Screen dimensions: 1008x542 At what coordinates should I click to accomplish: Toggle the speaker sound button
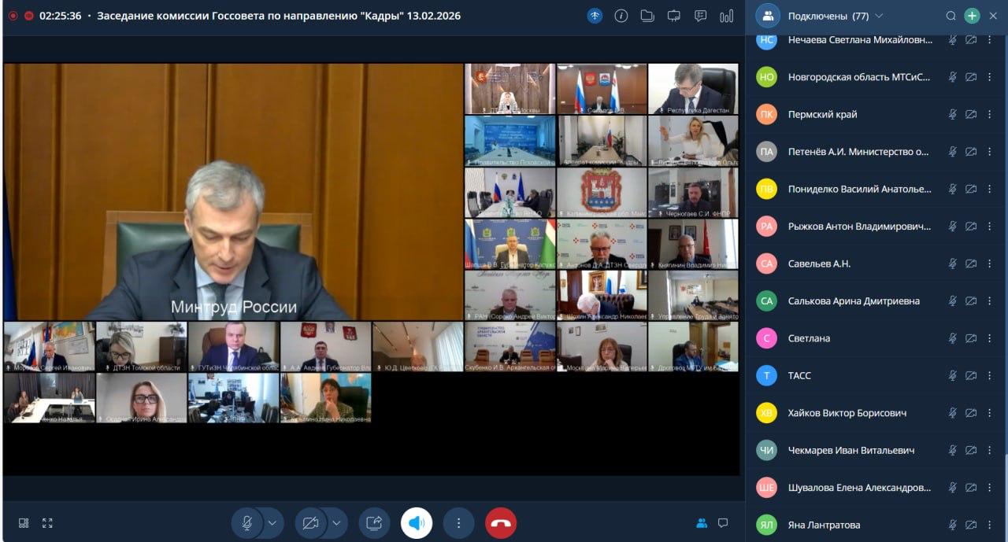pyautogui.click(x=417, y=523)
